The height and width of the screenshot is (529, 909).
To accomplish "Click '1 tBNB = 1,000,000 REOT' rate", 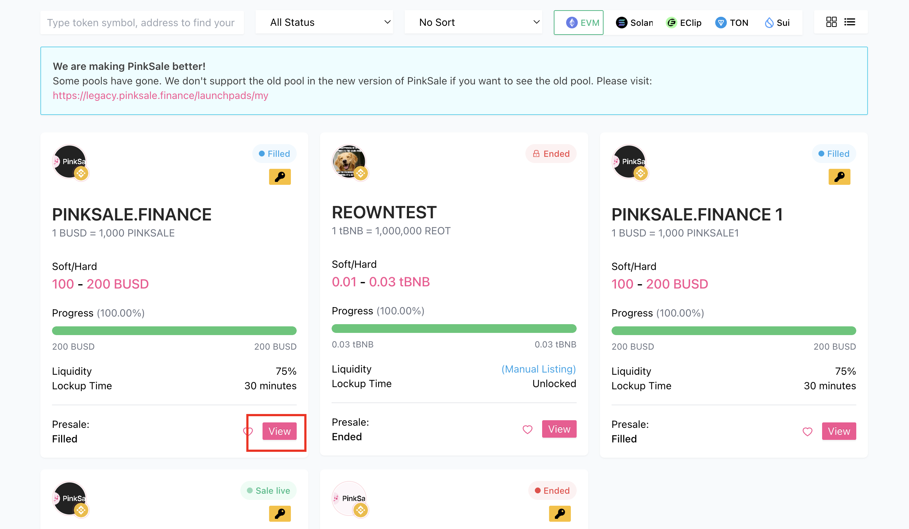I will pos(391,231).
